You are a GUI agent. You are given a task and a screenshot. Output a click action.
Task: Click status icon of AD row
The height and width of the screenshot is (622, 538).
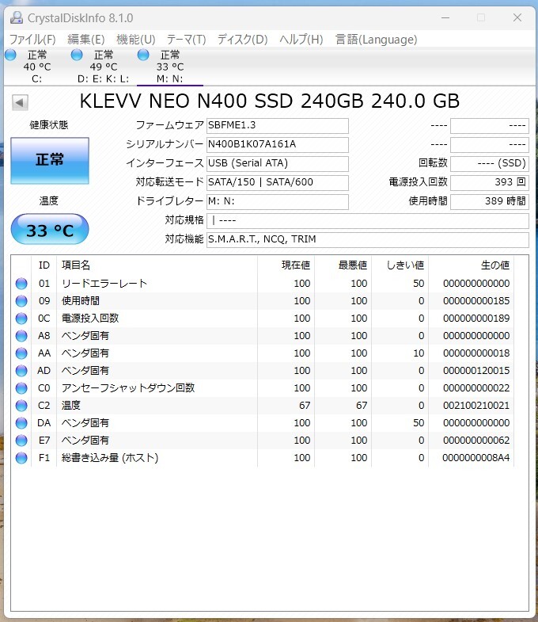point(21,371)
